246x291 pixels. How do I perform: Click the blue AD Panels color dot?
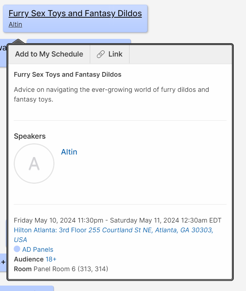coord(17,249)
